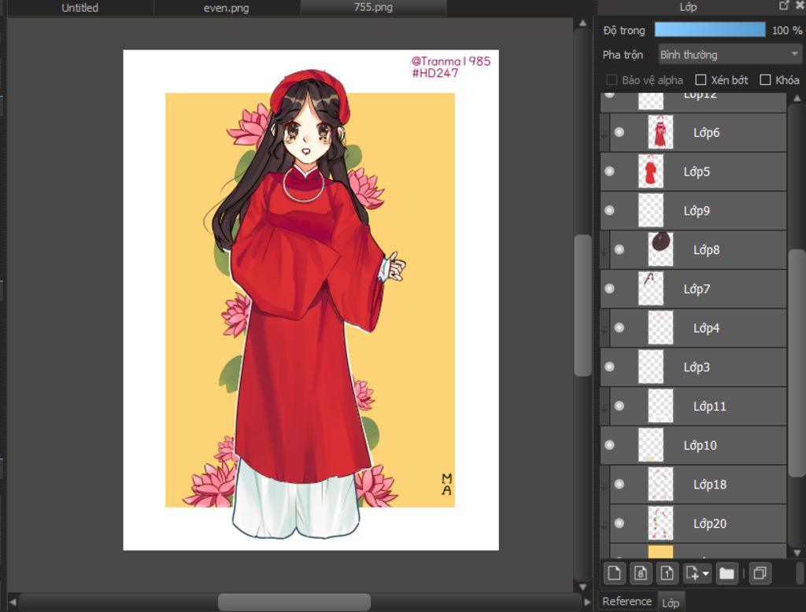Select layer Lớp20 in the list
Screen dimensions: 806x612
(709, 524)
